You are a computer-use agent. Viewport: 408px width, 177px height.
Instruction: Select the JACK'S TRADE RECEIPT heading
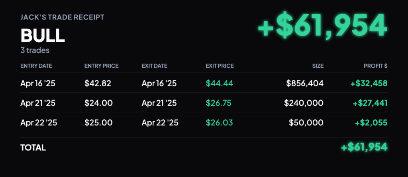[x=62, y=18]
